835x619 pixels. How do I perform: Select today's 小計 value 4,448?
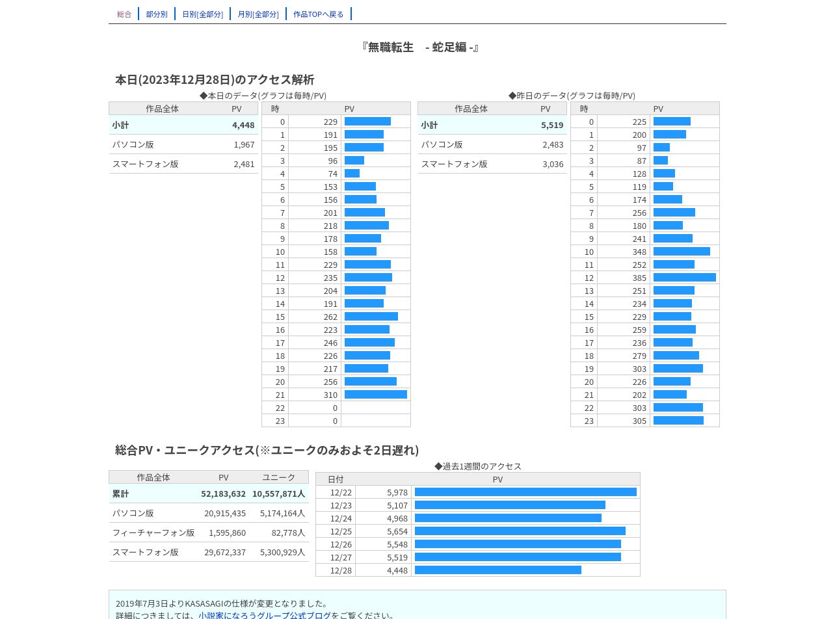pyautogui.click(x=243, y=125)
